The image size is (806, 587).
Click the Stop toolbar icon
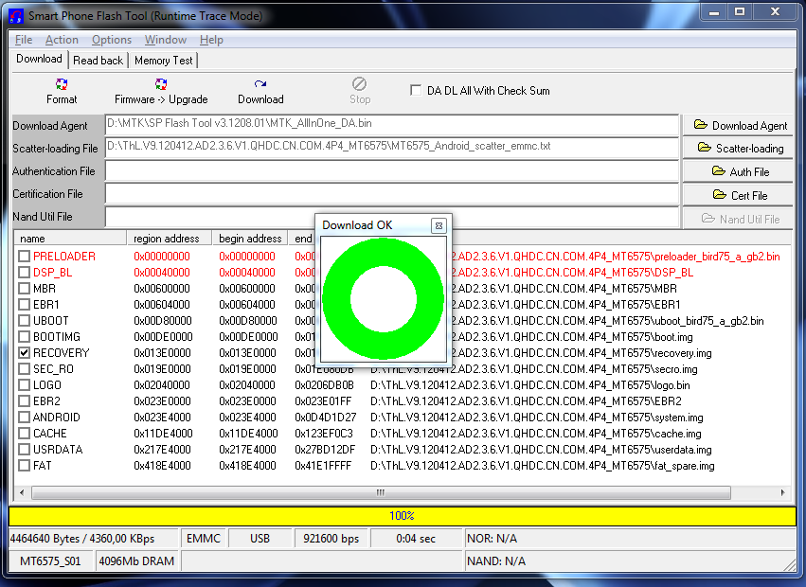(360, 85)
